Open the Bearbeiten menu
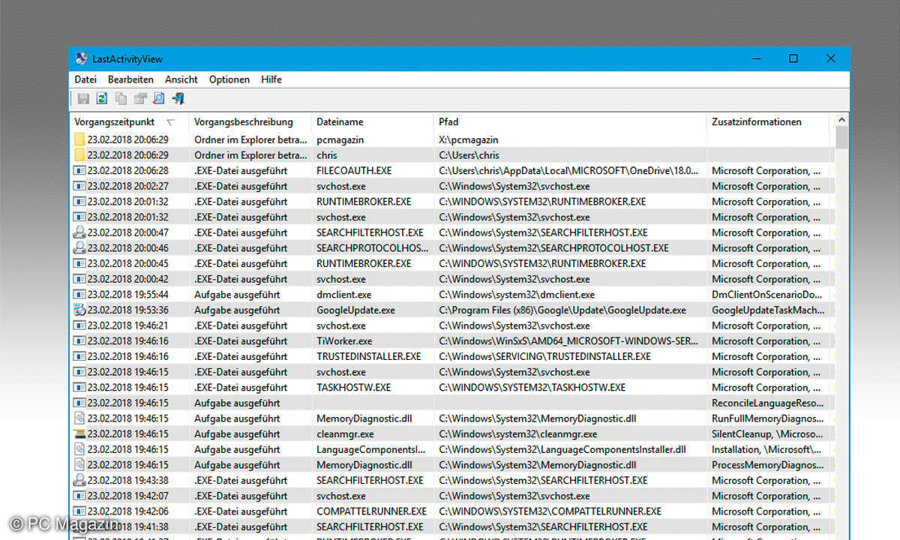 [x=130, y=79]
